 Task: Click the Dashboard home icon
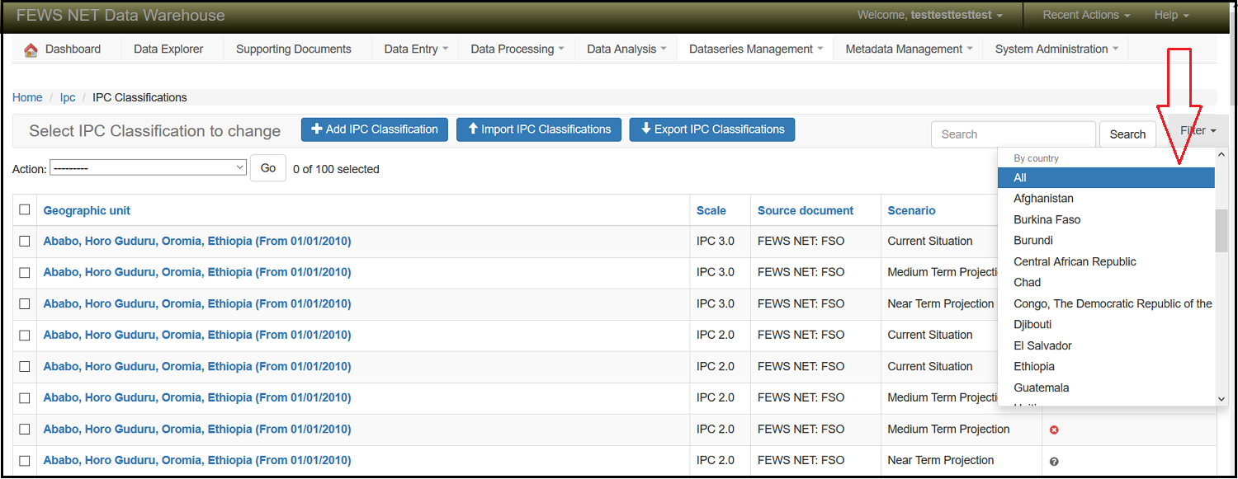click(31, 49)
